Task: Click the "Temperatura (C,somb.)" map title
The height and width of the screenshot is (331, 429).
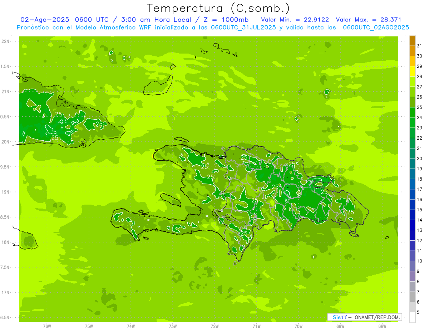Action: point(218,8)
